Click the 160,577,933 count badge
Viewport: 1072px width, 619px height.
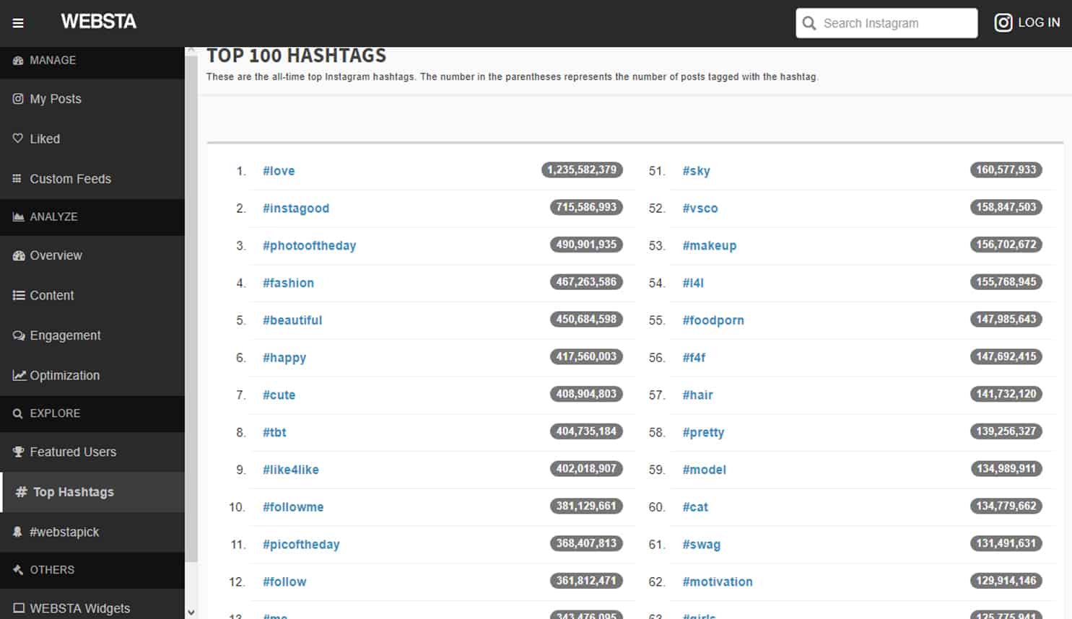tap(1006, 170)
